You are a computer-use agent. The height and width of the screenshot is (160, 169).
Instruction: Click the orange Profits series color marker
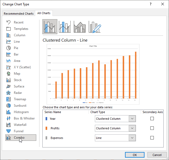(46, 128)
